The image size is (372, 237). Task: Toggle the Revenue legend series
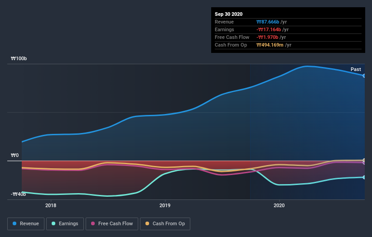(26, 224)
